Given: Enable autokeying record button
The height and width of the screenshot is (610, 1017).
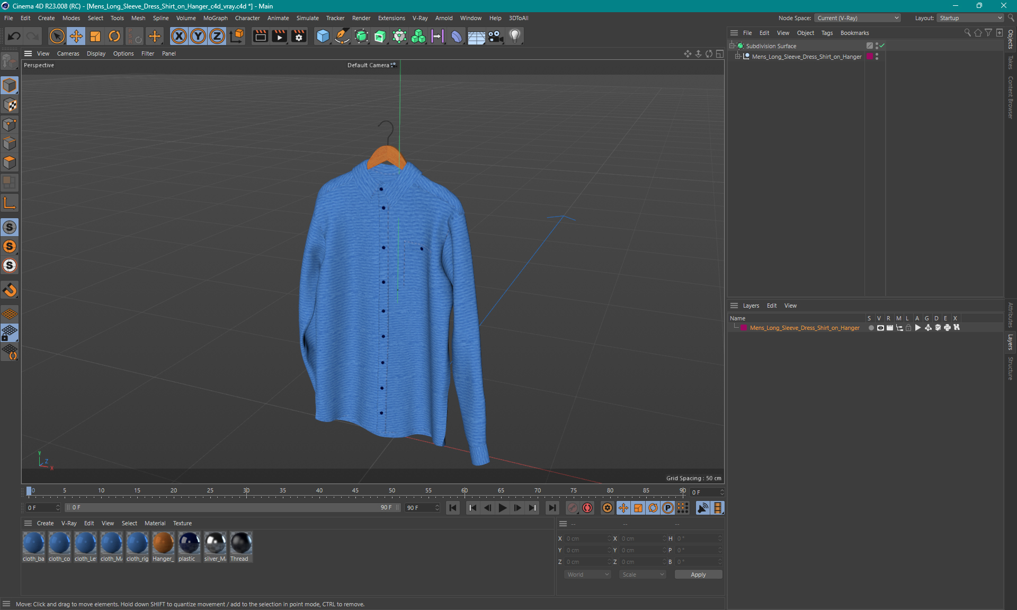Looking at the screenshot, I should pos(587,508).
